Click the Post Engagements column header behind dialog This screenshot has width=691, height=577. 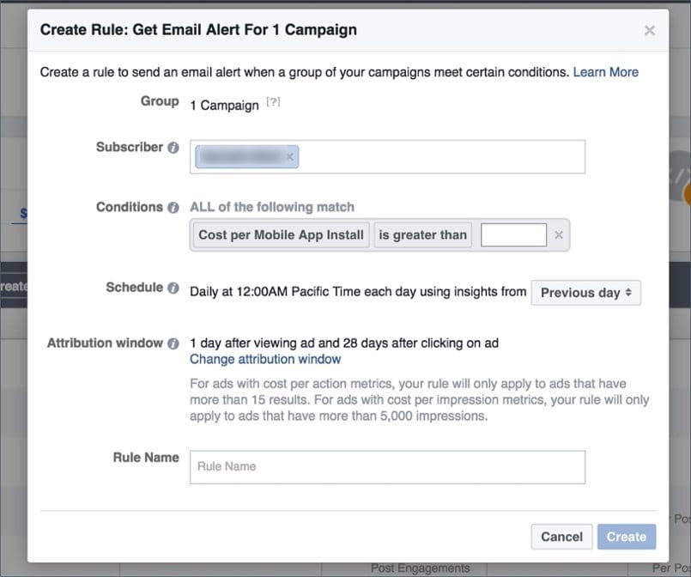coord(421,567)
